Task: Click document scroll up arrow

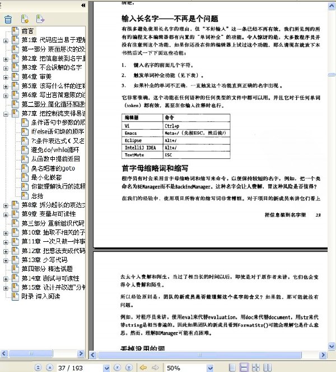Action: [332, 6]
